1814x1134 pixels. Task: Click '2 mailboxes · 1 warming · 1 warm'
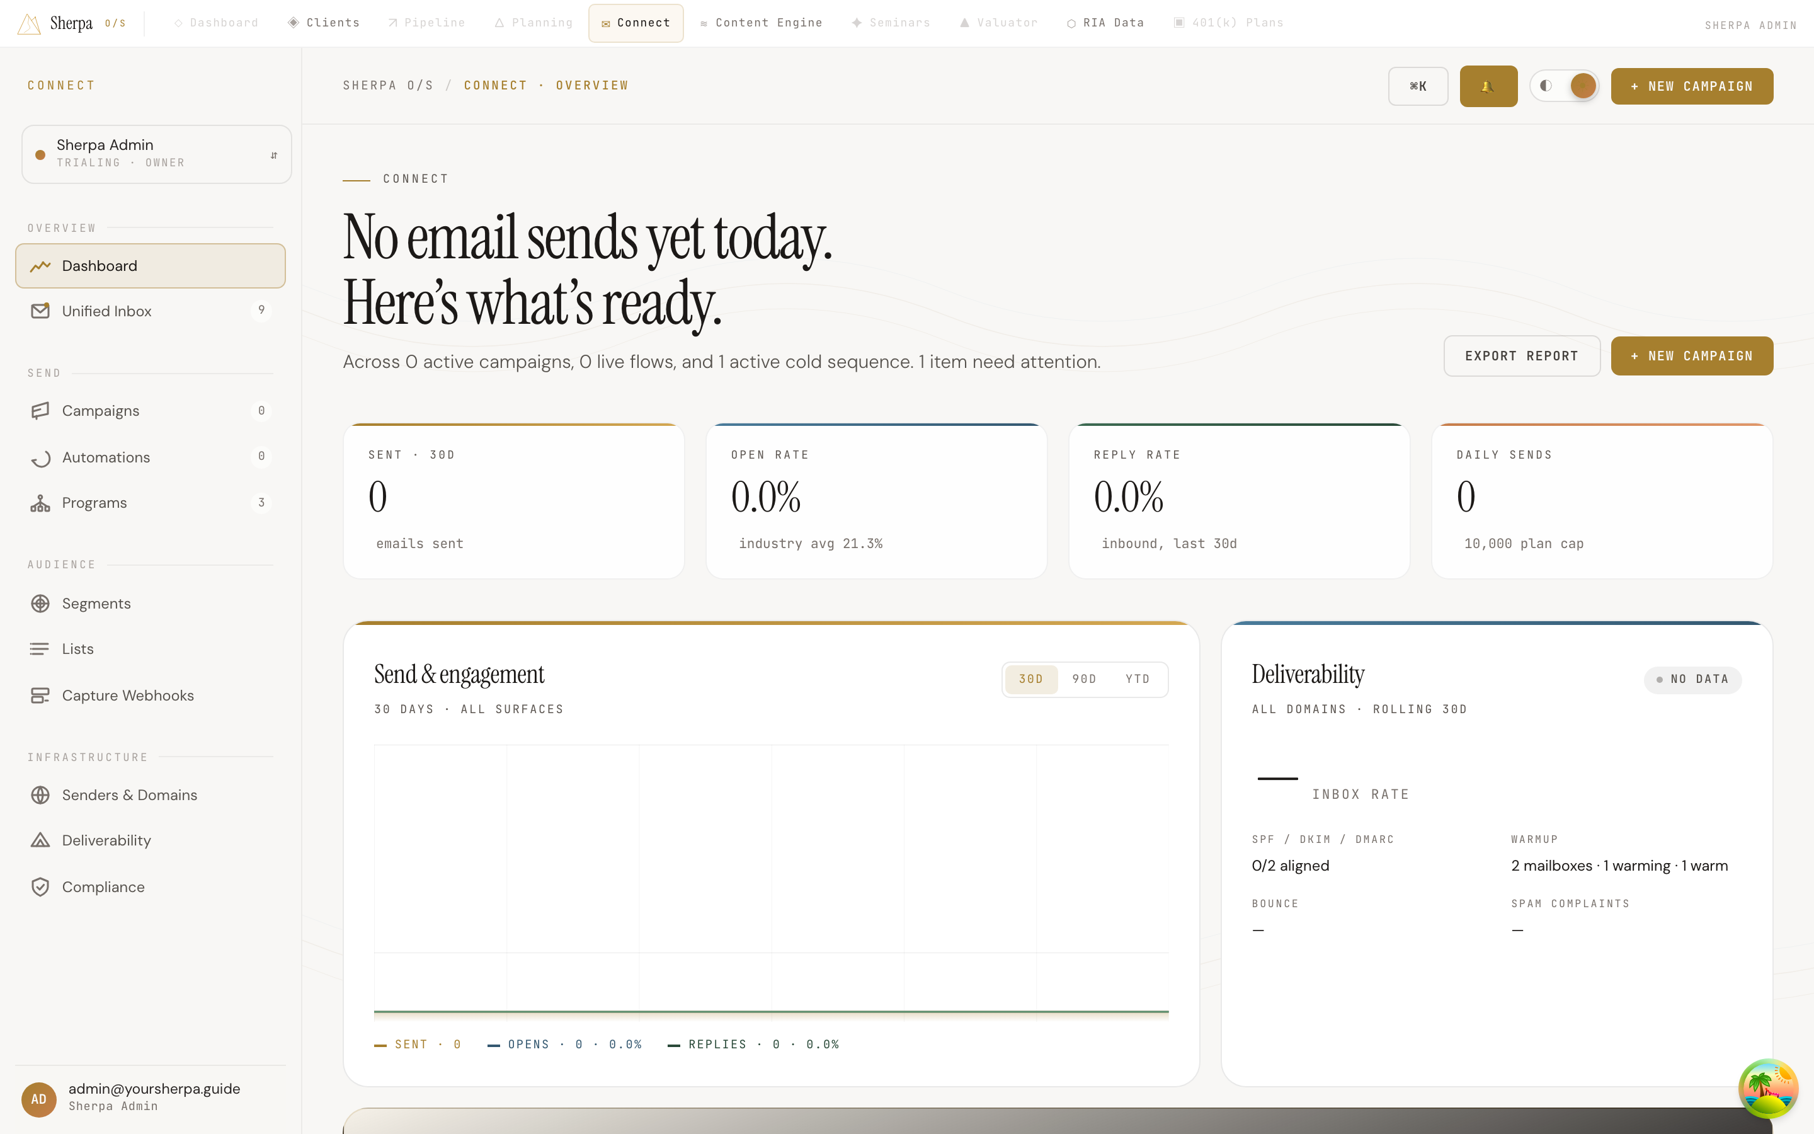1619,866
